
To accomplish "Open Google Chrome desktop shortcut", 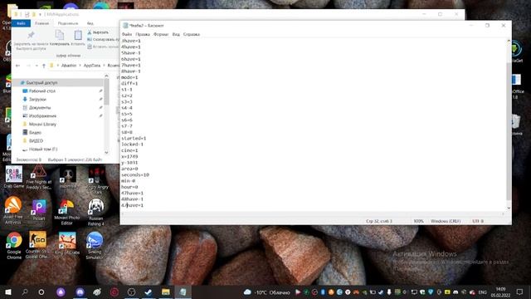I will (14, 246).
